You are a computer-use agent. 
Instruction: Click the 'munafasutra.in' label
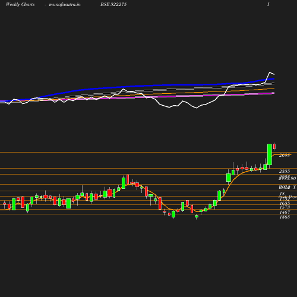tap(65, 4)
